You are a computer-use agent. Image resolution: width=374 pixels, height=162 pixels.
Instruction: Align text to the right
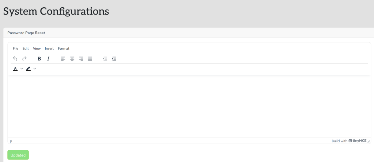[x=81, y=58]
